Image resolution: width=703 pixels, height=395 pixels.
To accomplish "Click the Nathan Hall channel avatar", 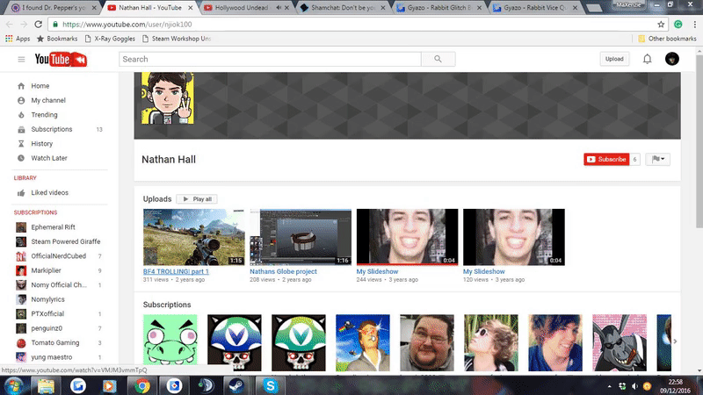I will pyautogui.click(x=168, y=98).
